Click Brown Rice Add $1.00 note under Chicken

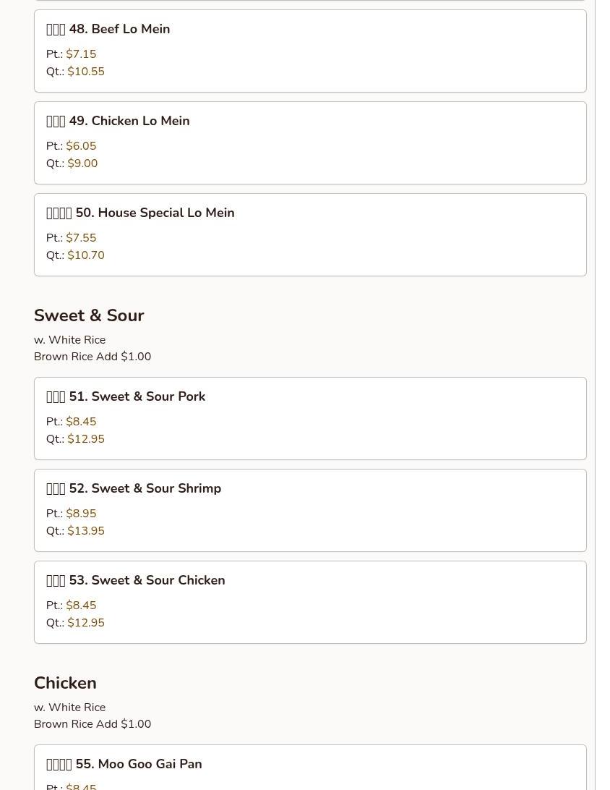[93, 724]
